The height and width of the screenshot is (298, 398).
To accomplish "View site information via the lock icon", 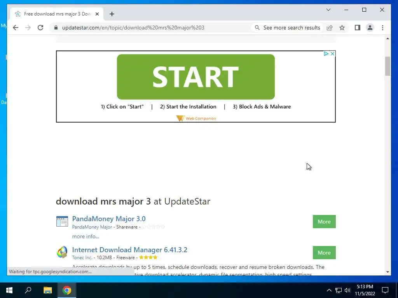I will [x=56, y=28].
